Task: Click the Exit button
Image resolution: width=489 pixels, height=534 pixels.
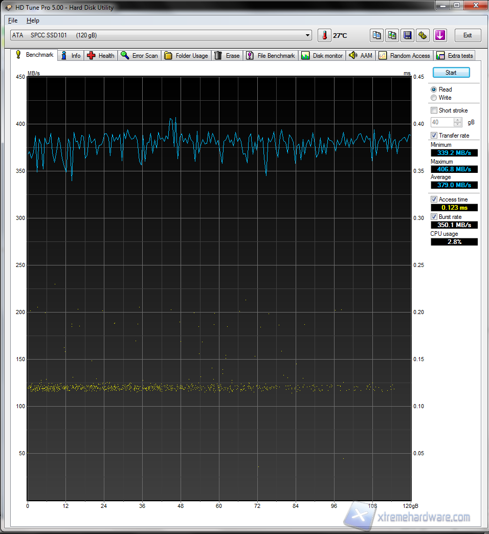Action: pos(468,35)
